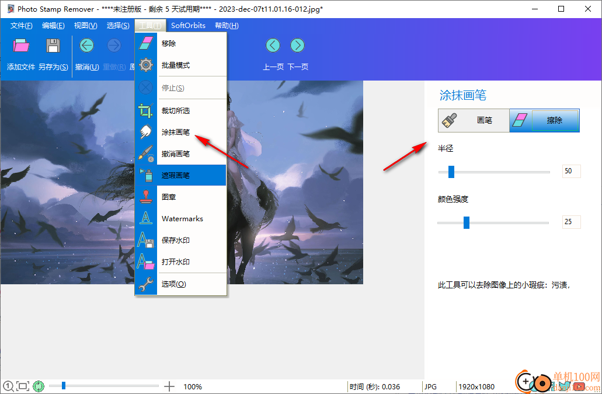Screen dimensions: 602x394
Task: Open the 编辑(E) menu
Action: tap(53, 25)
